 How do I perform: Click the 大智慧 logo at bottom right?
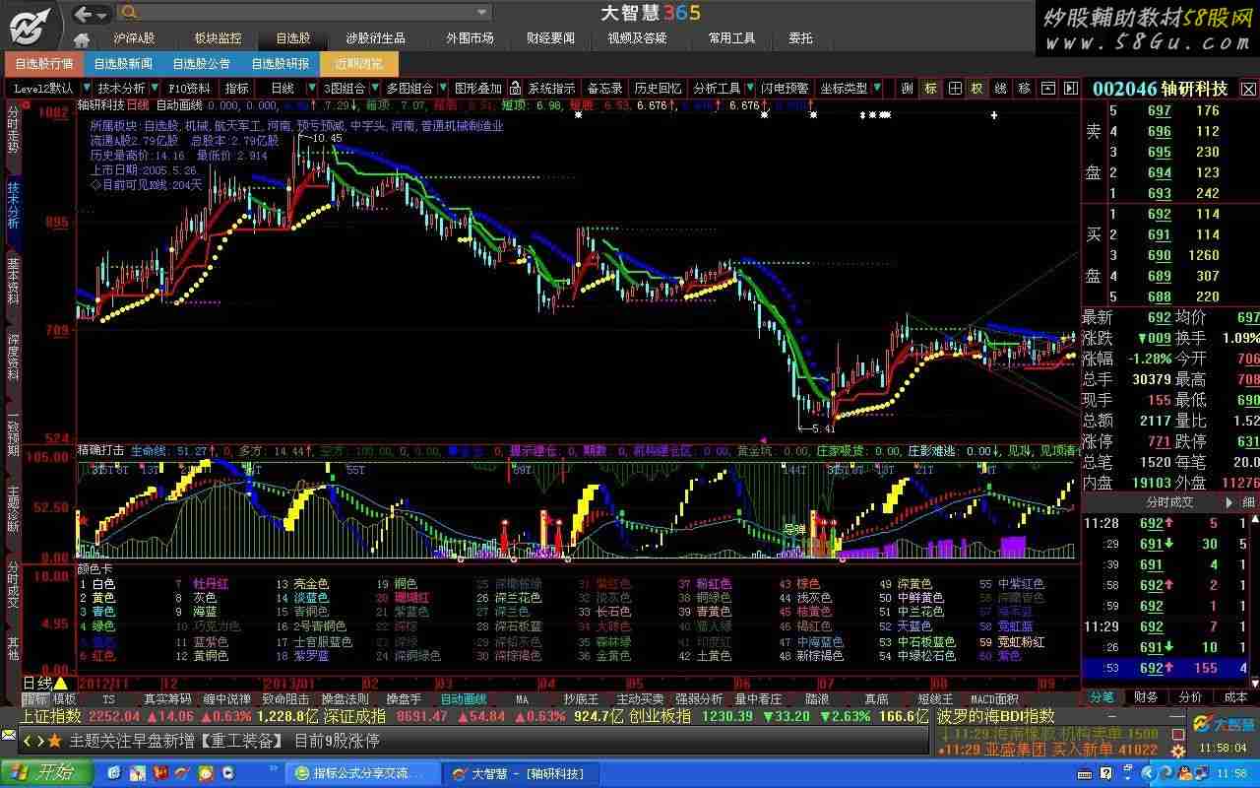1225,724
